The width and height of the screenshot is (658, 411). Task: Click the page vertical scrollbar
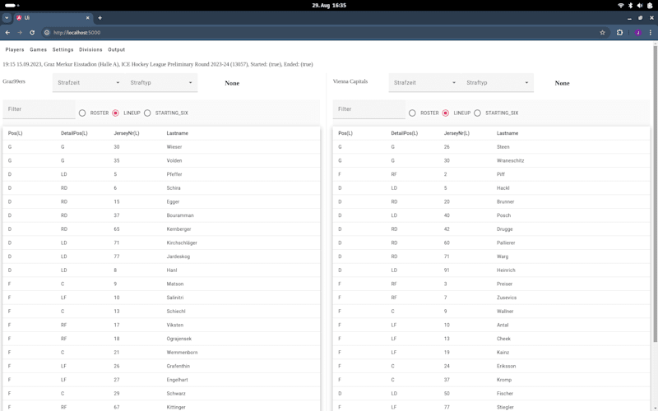[655, 193]
